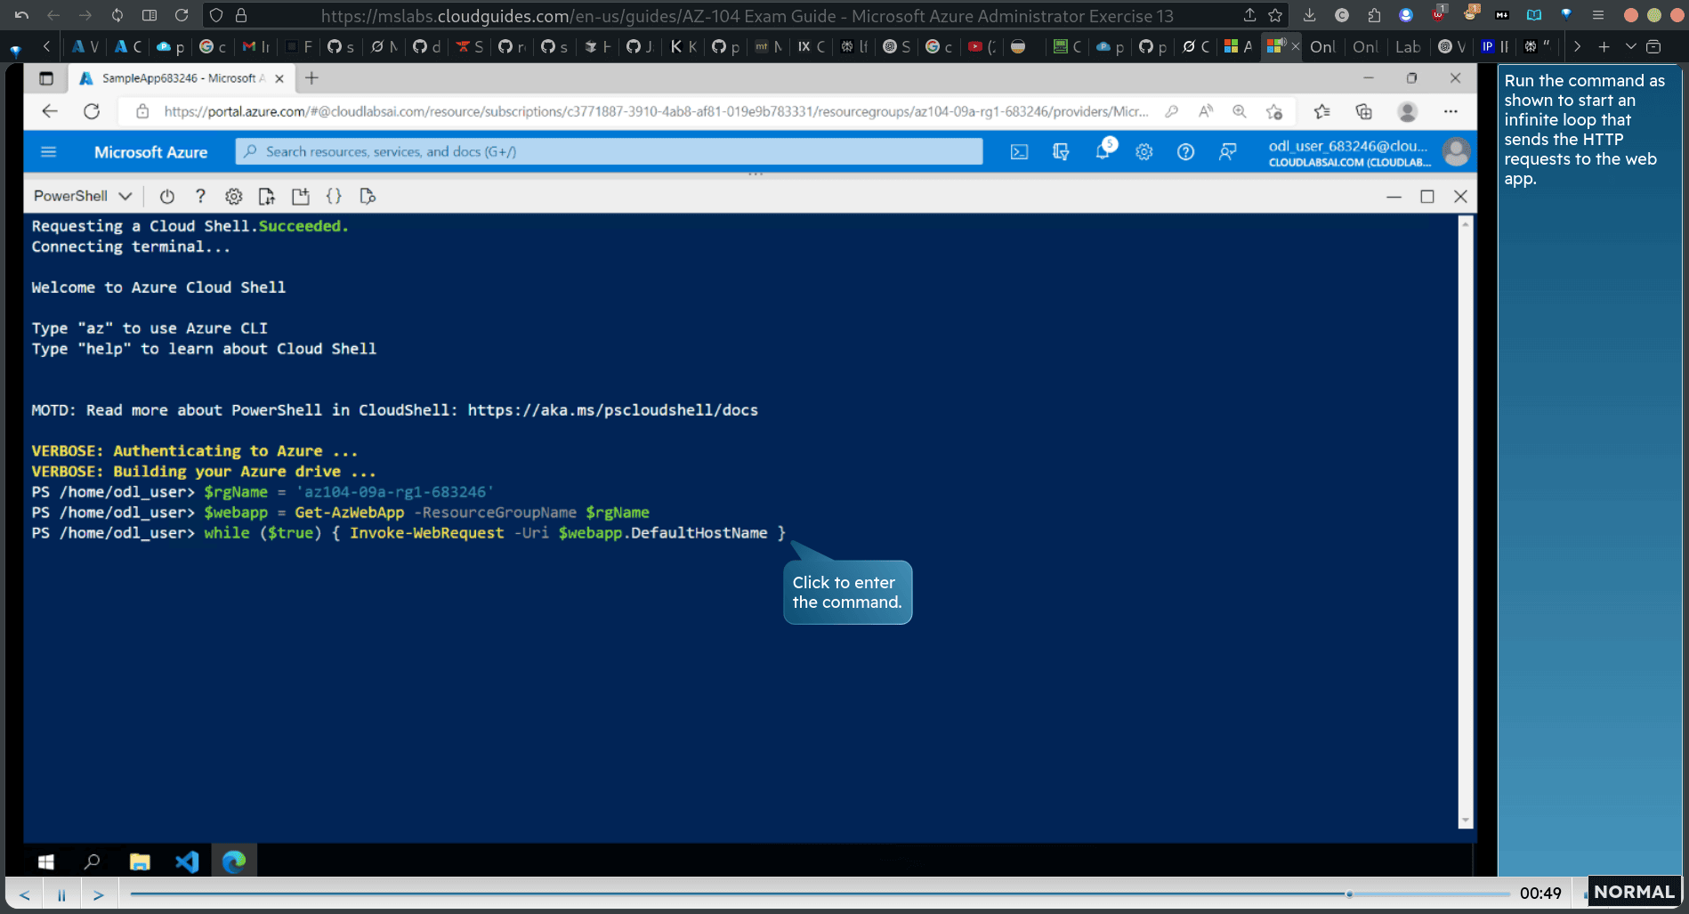The height and width of the screenshot is (914, 1689).
Task: Click the Edge icon in the taskbar
Action: coord(234,861)
